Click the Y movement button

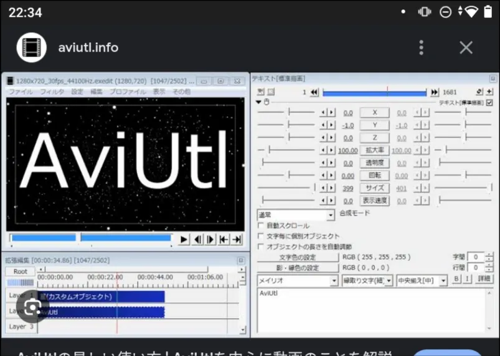click(375, 125)
